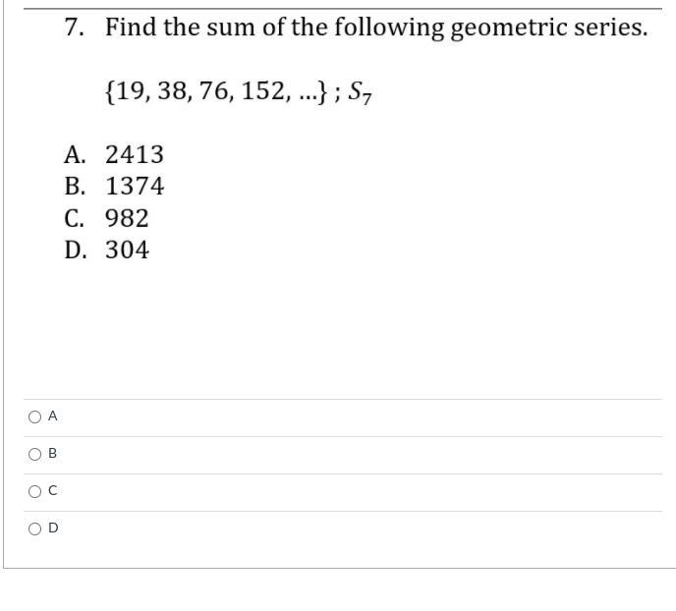Viewport: 676px width, 611px height.
Task: Click the question number "7."
Action: (76, 28)
